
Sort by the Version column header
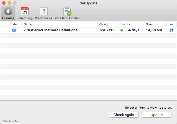(108, 24)
